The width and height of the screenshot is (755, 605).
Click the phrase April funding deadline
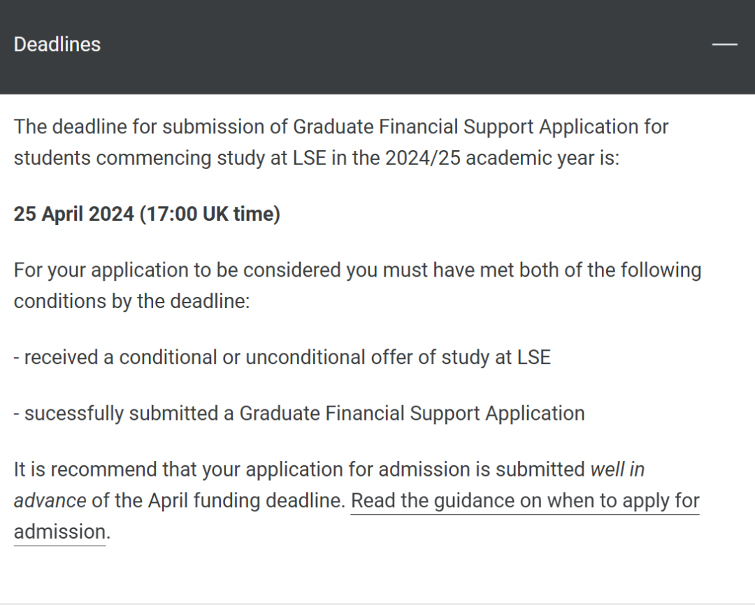[x=245, y=500]
